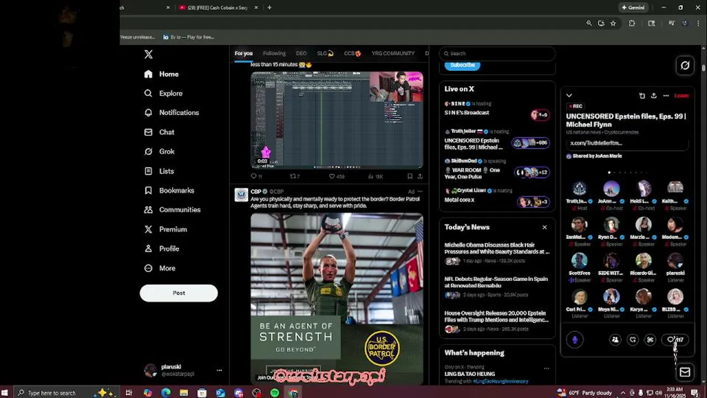Viewport: 707px width, 398px height.
Task: Open Spotify from the taskbar
Action: coord(275,392)
